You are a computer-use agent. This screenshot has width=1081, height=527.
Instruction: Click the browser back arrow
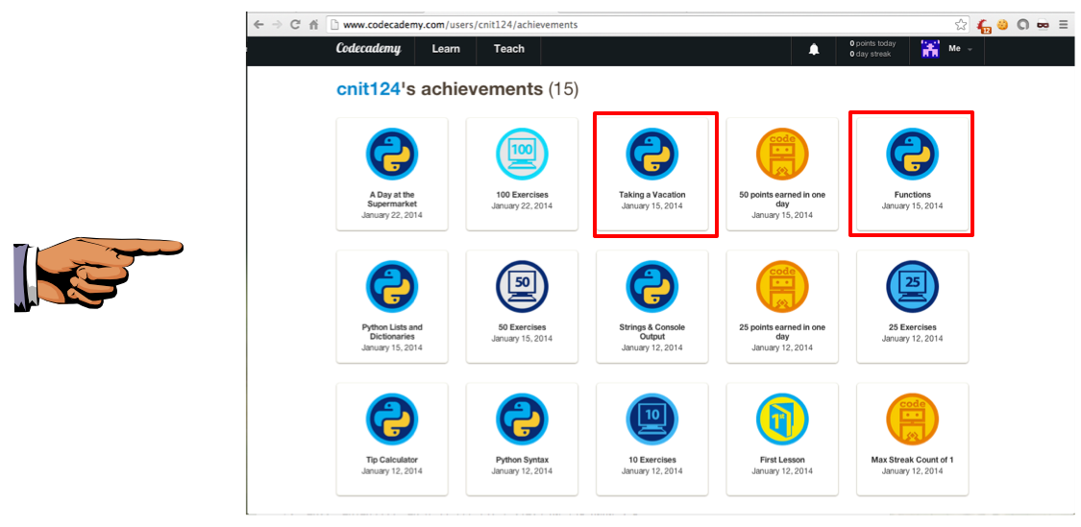(258, 25)
